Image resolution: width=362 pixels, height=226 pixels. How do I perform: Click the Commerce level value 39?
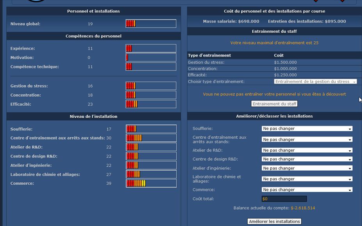pos(109,184)
